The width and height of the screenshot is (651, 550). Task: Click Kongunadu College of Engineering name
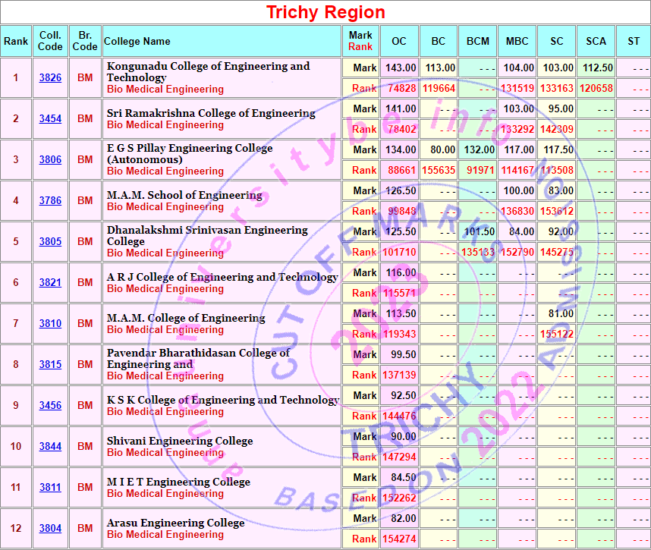[208, 71]
